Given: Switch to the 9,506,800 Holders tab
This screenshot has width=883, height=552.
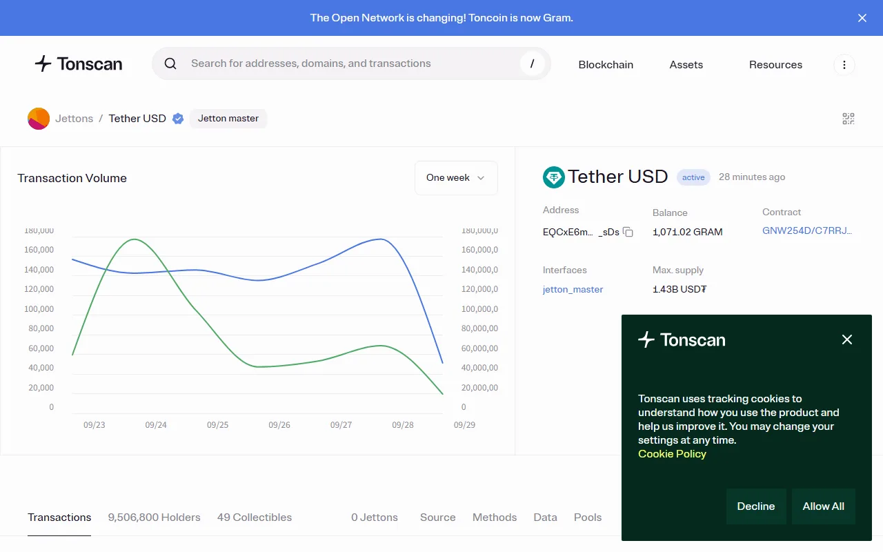Looking at the screenshot, I should (154, 517).
